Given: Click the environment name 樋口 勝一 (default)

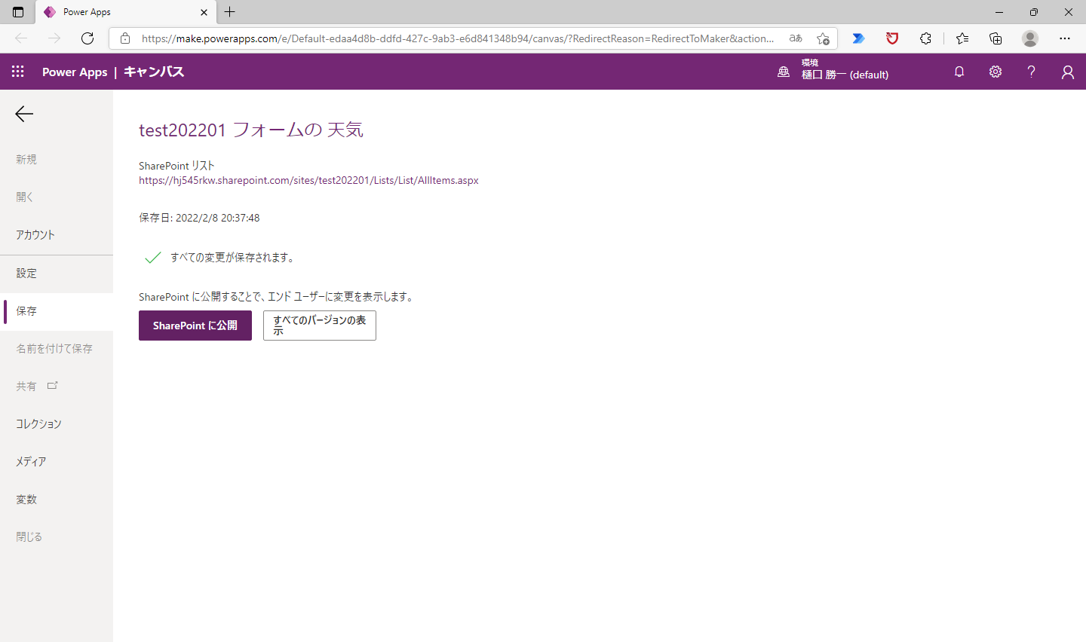Looking at the screenshot, I should tap(845, 75).
